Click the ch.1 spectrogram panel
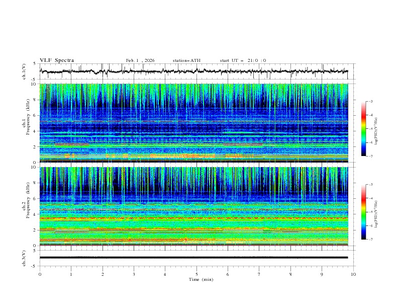398x308 pixels. tap(193, 123)
